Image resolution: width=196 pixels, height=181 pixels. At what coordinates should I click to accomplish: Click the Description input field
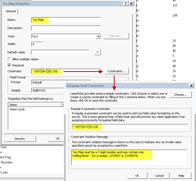[x=66, y=28]
